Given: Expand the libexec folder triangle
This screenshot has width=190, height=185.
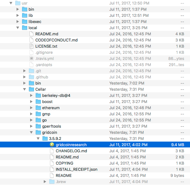Looking at the screenshot, I should [x=18, y=22].
